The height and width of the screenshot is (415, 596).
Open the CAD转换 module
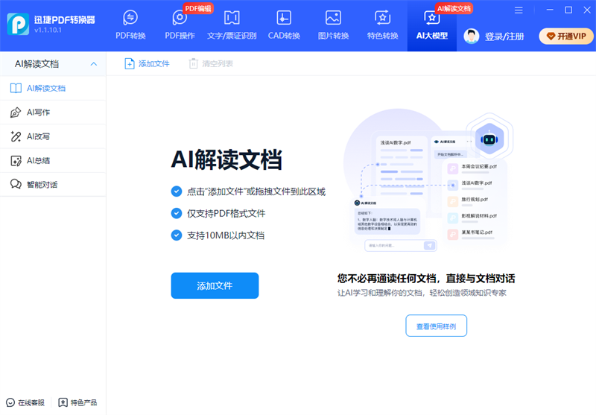pyautogui.click(x=284, y=25)
